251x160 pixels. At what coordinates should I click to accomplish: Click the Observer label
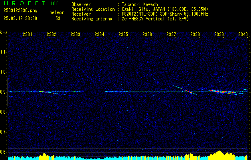[x=81, y=4]
